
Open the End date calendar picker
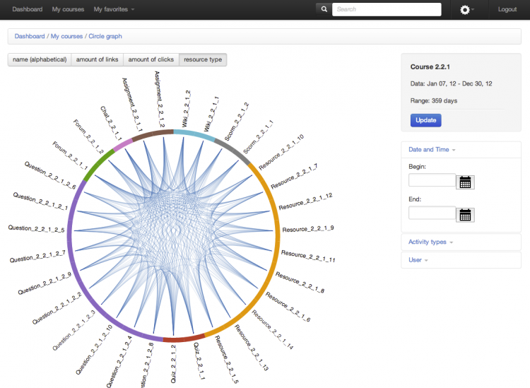point(465,214)
